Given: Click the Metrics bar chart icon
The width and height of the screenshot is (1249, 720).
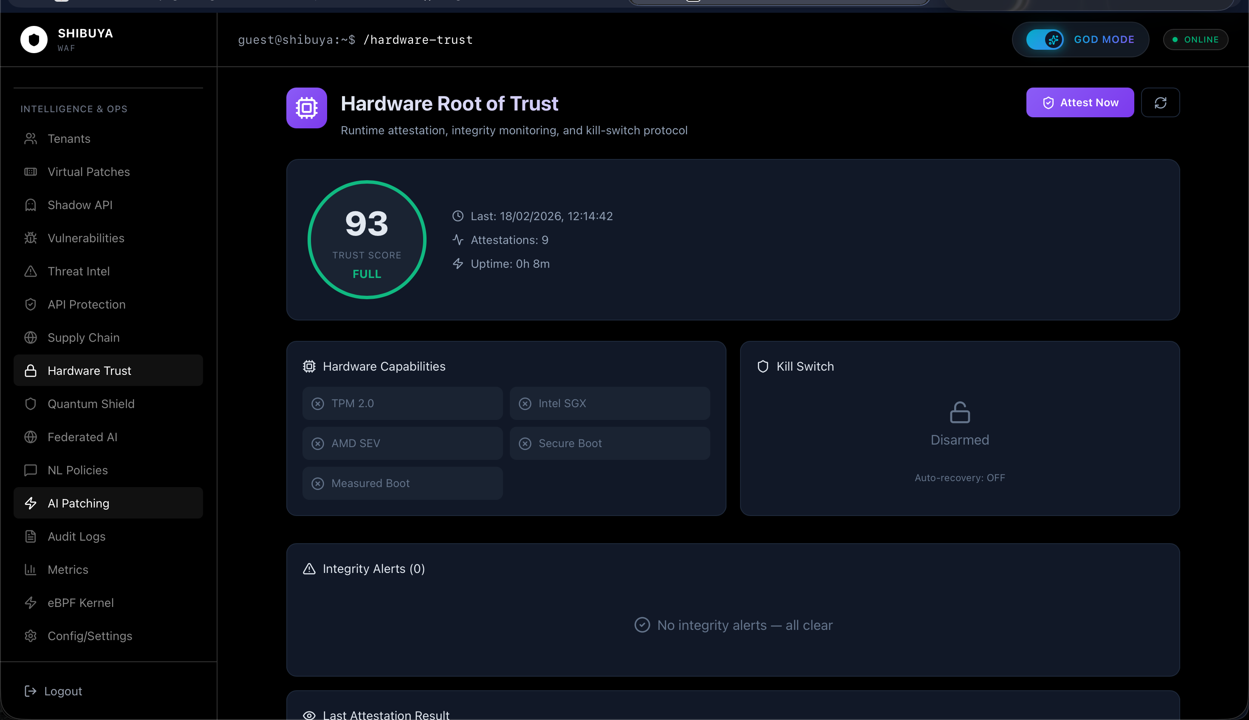Looking at the screenshot, I should (31, 569).
